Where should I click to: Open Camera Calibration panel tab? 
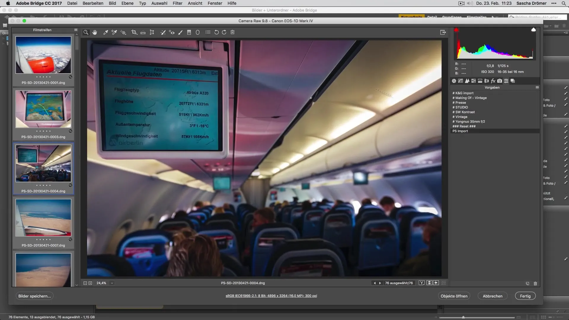[500, 81]
